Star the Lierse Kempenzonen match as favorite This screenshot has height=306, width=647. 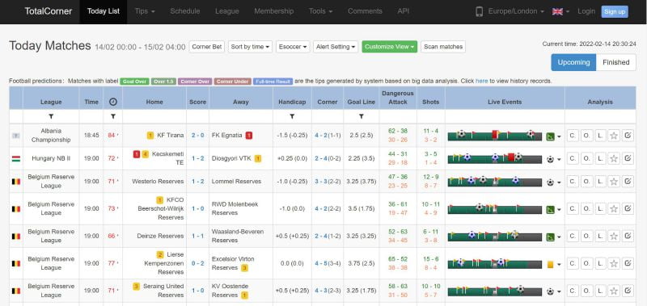click(614, 263)
